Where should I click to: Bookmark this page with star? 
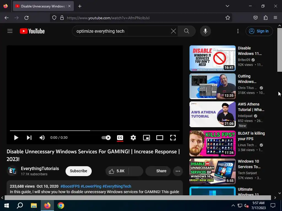coord(228,18)
